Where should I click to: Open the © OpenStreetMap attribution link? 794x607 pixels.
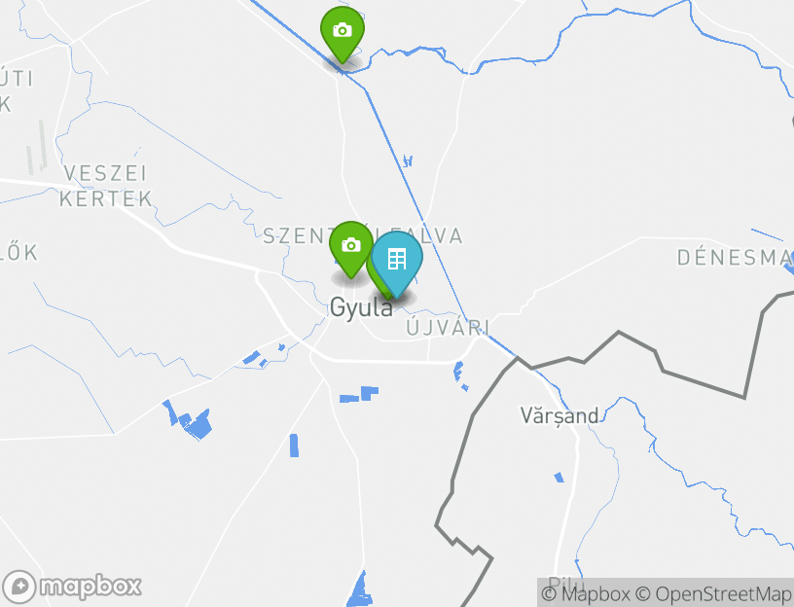click(x=713, y=593)
